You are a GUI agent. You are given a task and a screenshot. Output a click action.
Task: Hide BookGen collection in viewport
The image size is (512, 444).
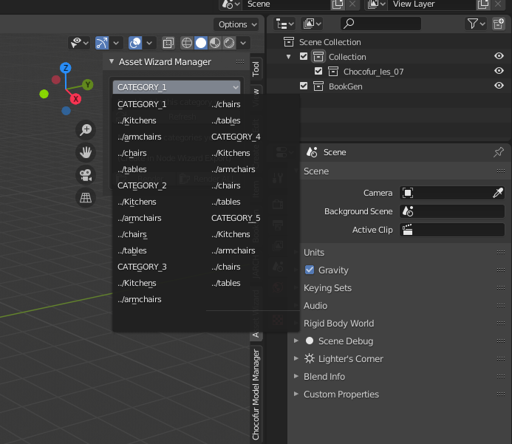pyautogui.click(x=499, y=86)
